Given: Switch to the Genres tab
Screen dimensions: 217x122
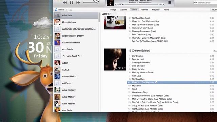Looking at the screenshot, I should point(145,10).
